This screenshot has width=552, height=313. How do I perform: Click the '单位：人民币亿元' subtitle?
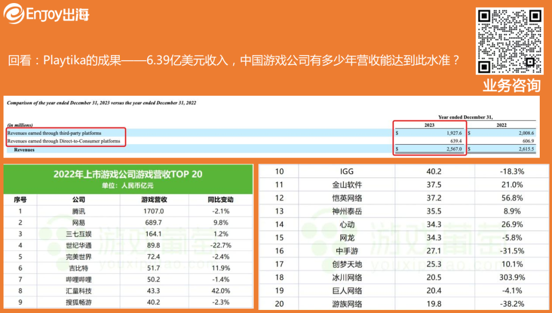(x=128, y=186)
